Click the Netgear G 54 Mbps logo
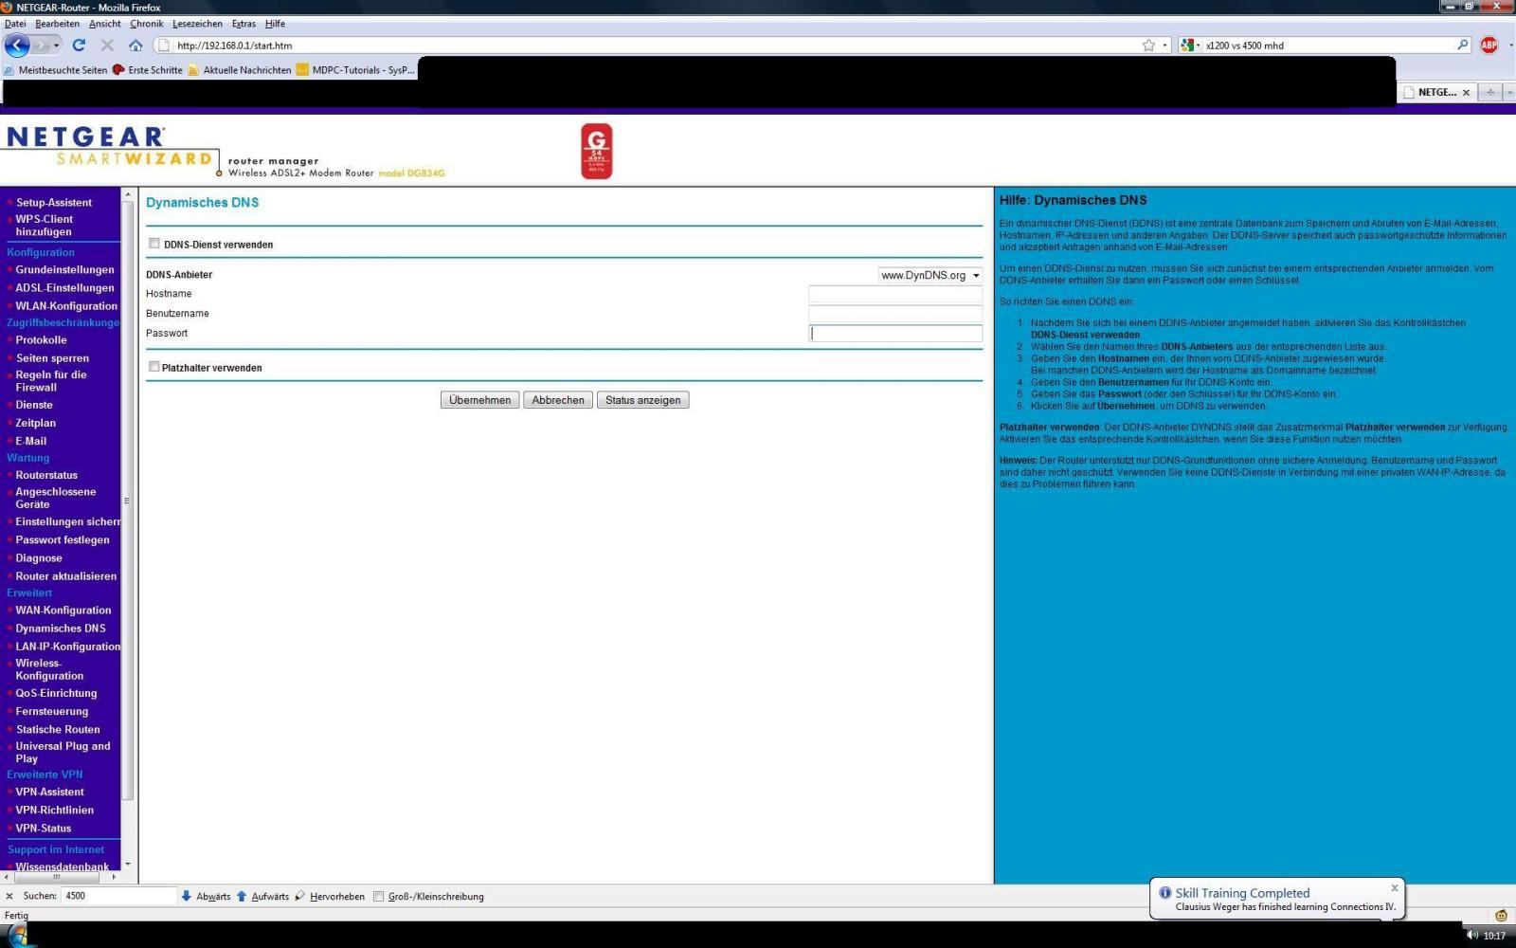 597,151
